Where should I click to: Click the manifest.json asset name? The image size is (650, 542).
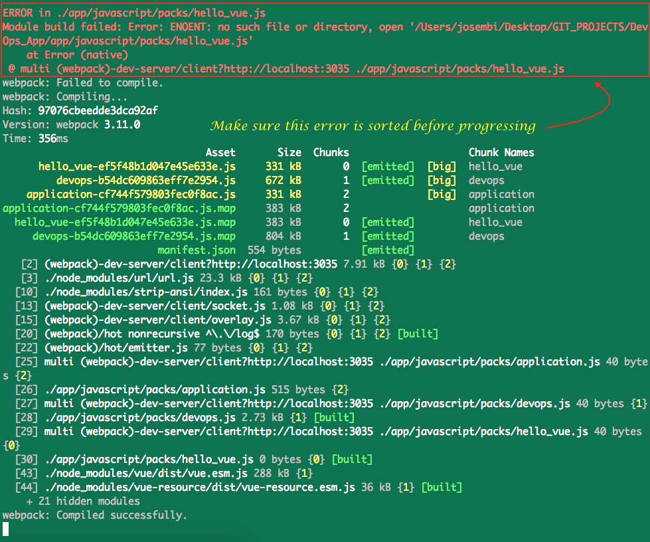tap(197, 250)
